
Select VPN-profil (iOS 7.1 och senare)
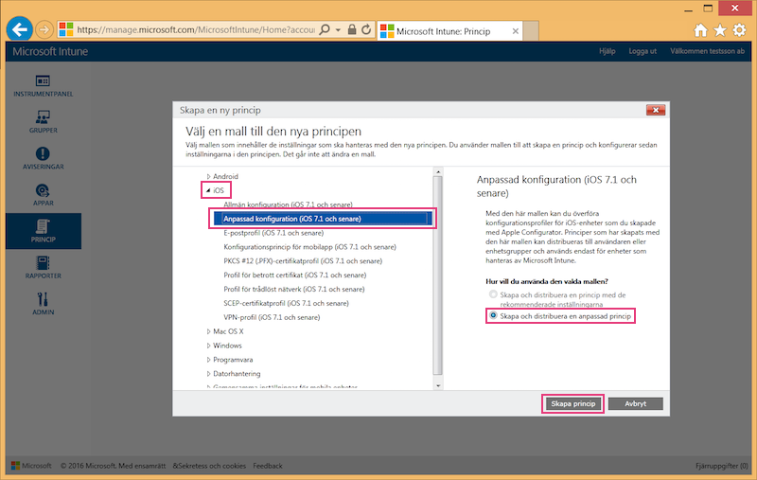pyautogui.click(x=272, y=317)
